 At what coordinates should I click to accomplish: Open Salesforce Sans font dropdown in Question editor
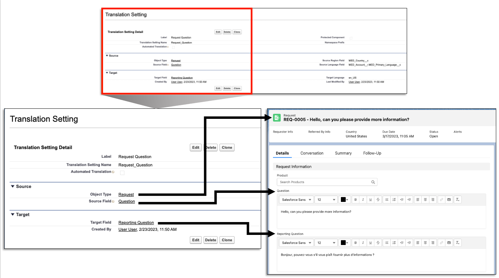coord(296,199)
